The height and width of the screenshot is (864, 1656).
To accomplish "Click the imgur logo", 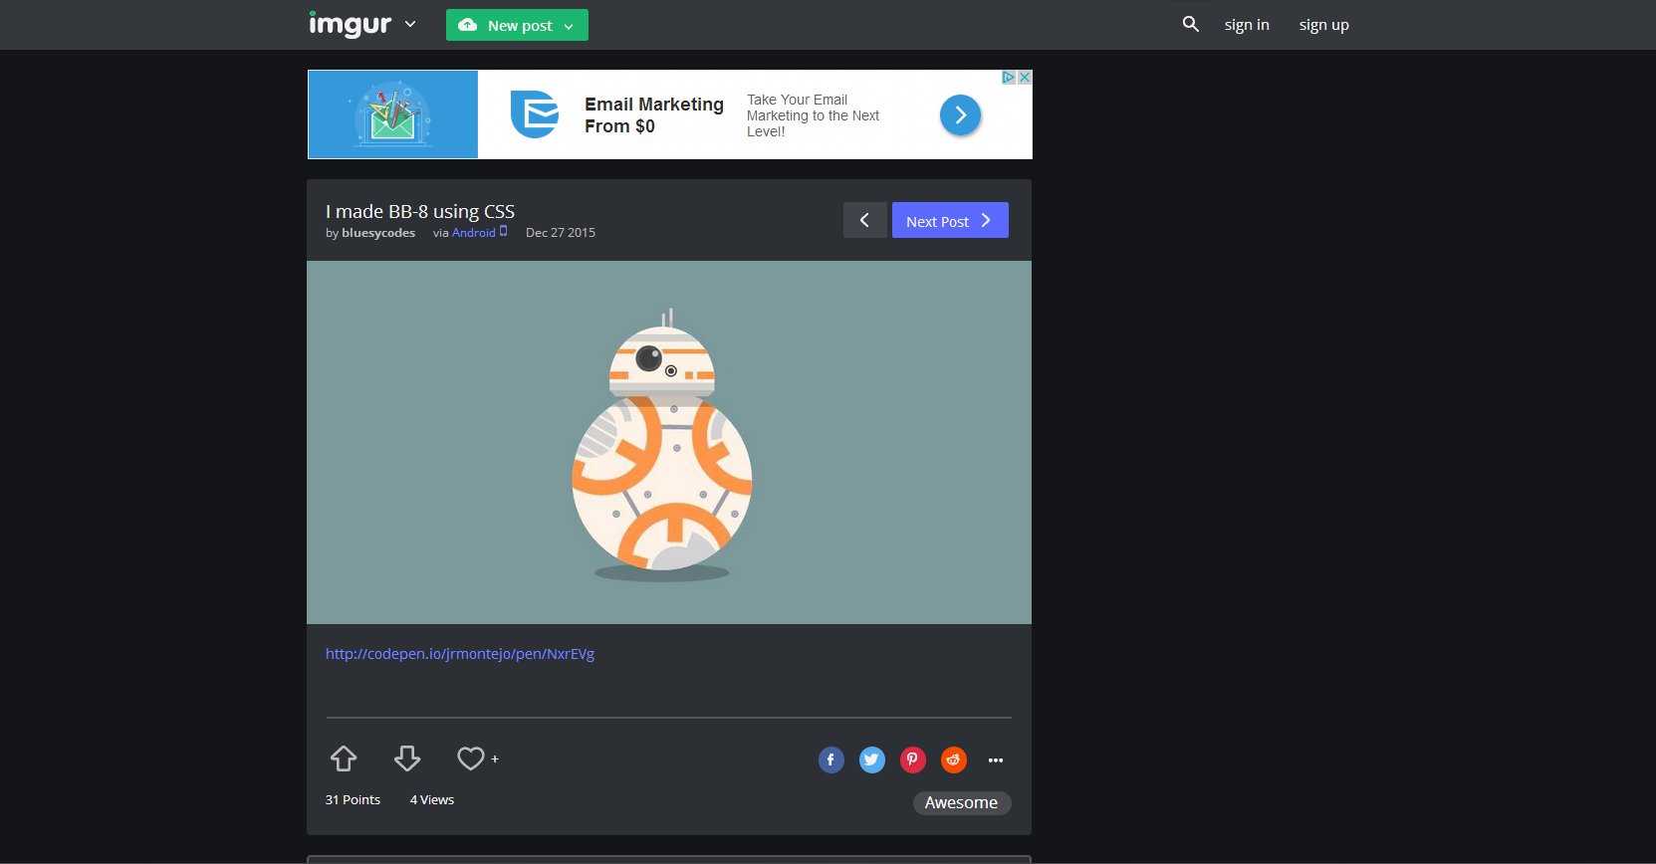I will (350, 24).
